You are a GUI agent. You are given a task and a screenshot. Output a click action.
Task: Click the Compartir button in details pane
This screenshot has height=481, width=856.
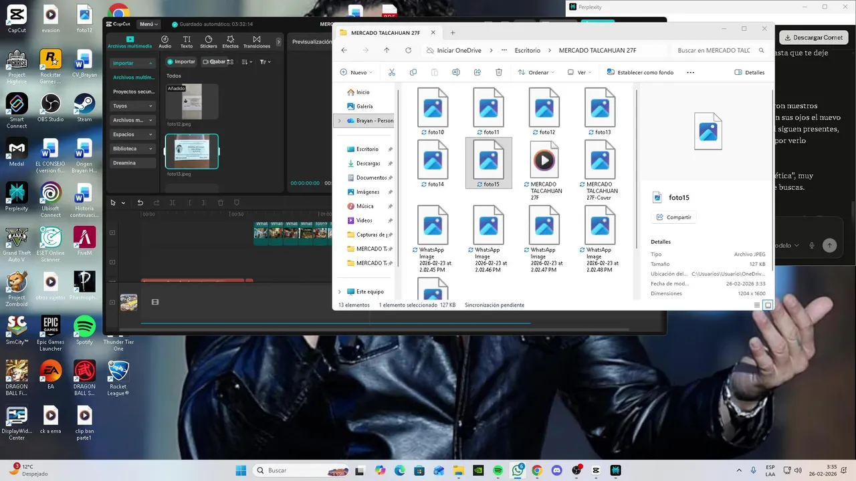coord(673,217)
